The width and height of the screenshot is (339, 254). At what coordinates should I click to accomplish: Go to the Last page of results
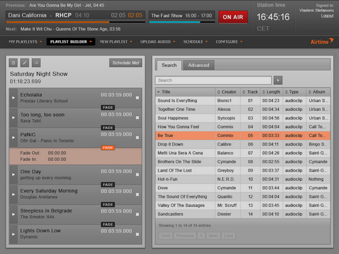[x=228, y=236]
